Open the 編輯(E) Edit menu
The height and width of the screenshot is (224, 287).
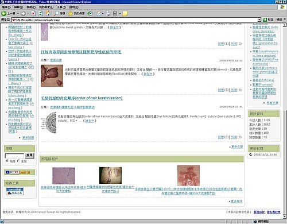[x=18, y=7]
